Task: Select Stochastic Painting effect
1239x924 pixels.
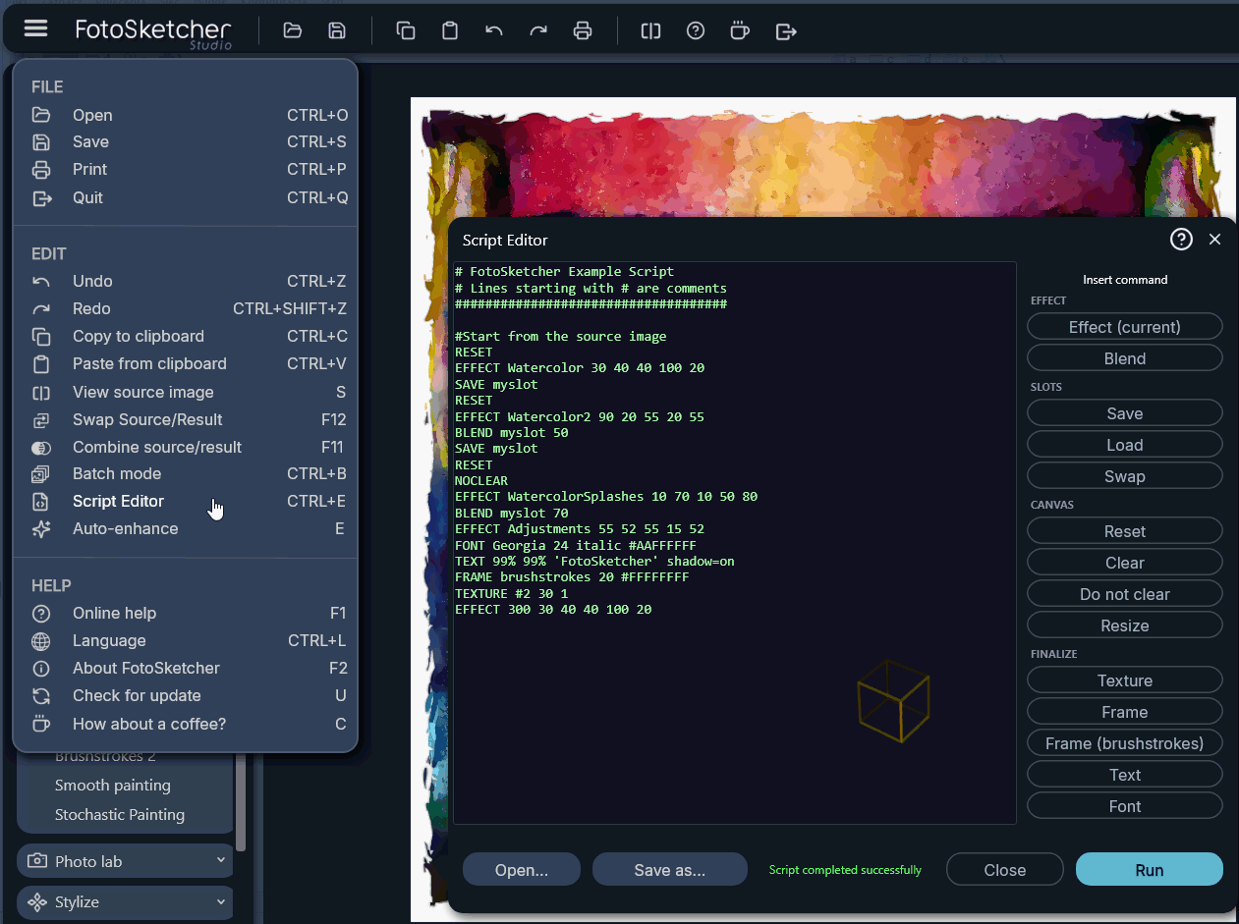Action: (x=120, y=815)
